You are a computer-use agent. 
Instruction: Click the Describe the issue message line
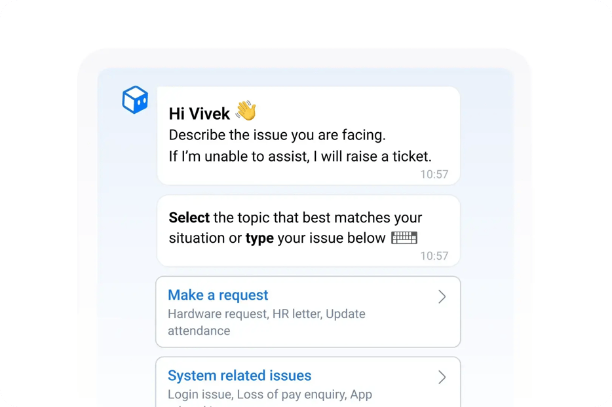coord(277,135)
